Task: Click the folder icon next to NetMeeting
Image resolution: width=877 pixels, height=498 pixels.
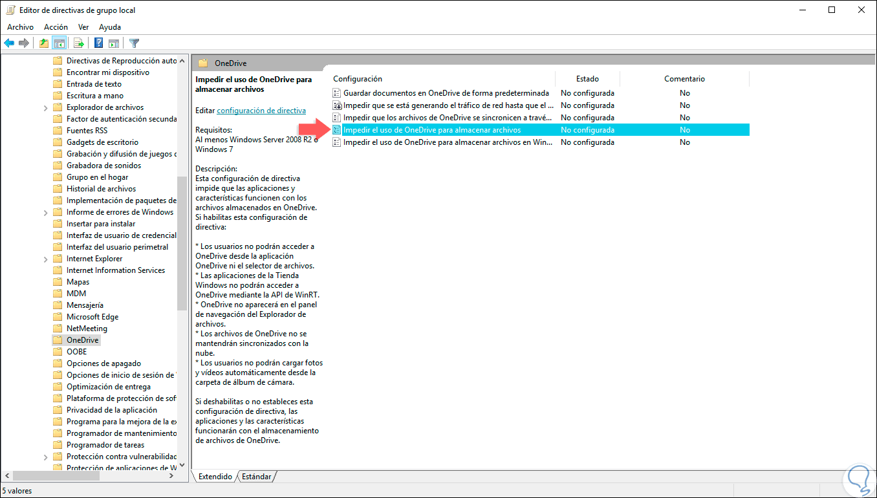Action: click(x=58, y=329)
